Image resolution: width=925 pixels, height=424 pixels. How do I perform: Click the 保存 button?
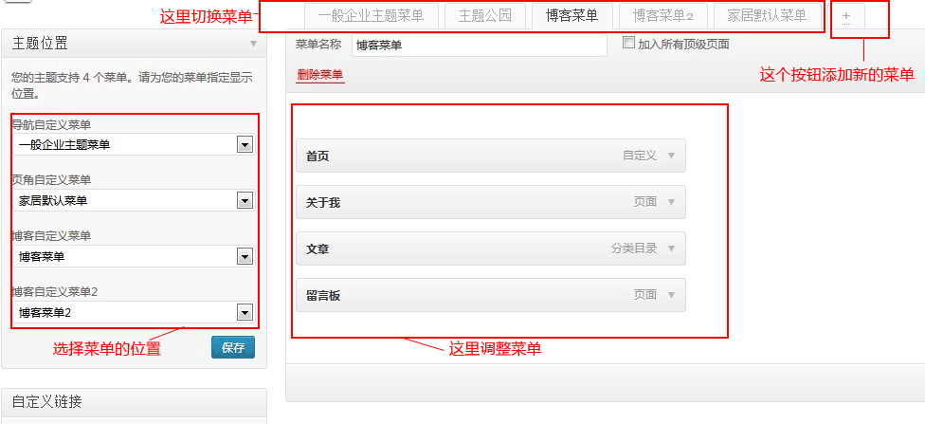tap(233, 347)
